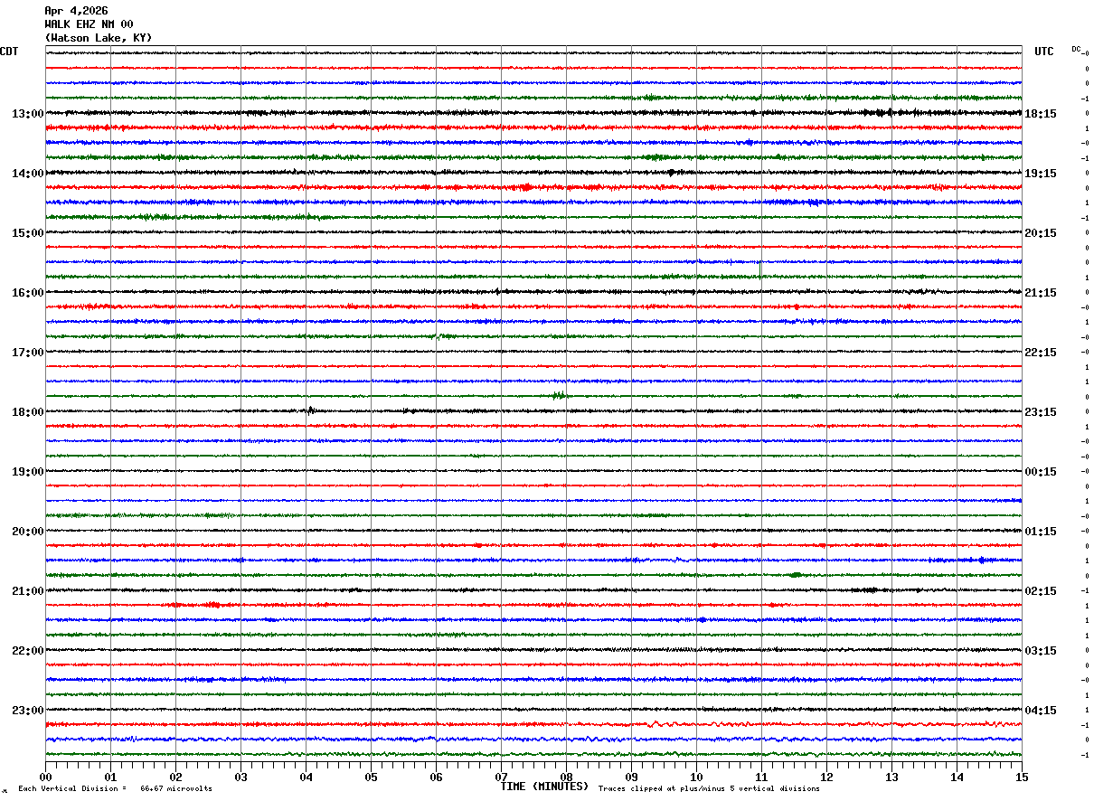
Task: Click the WALK EHZ NM 00 station label
Action: (x=89, y=24)
